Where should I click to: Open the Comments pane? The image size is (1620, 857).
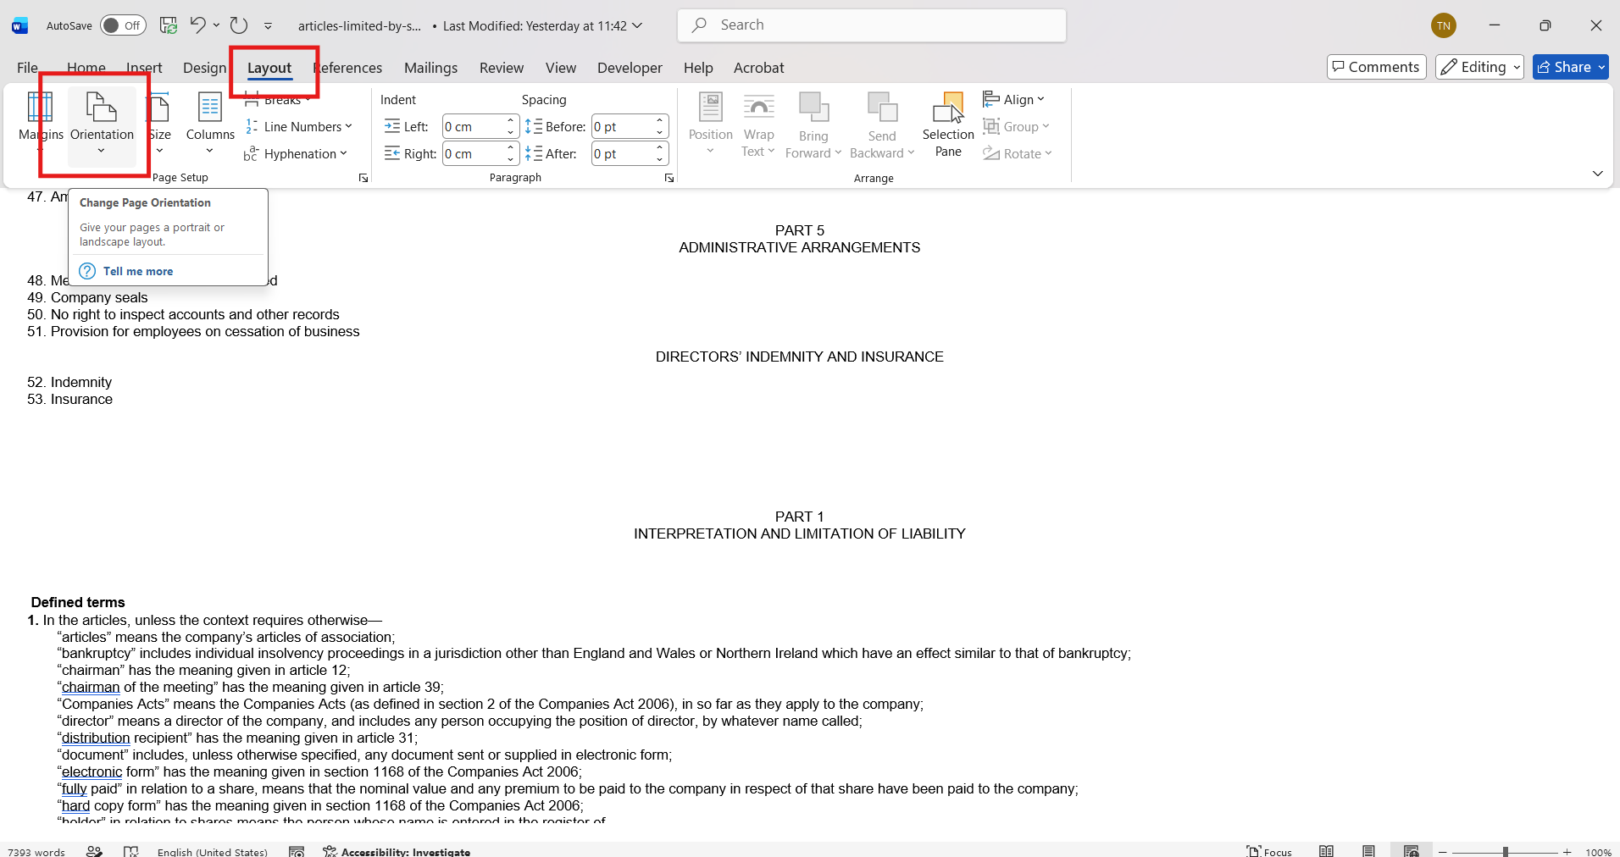click(x=1376, y=67)
